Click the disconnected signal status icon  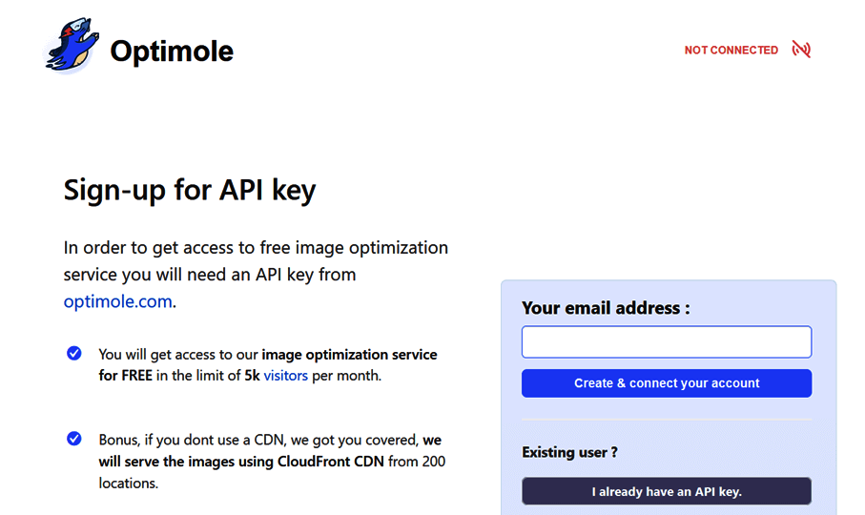pyautogui.click(x=801, y=50)
